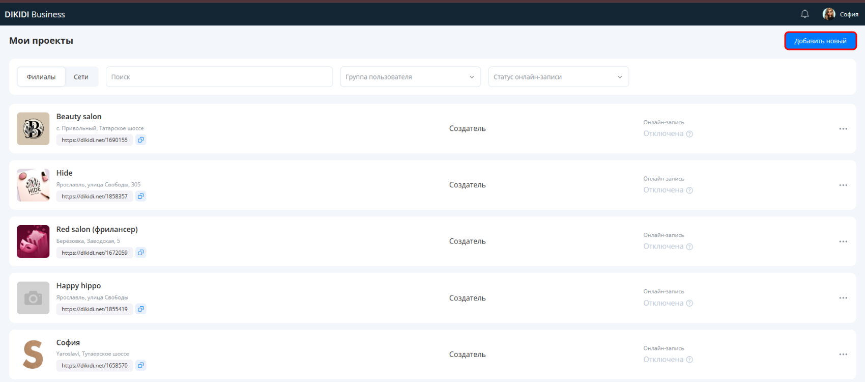Click the Hide project logo thumbnail
This screenshot has height=382, width=865.
33,185
